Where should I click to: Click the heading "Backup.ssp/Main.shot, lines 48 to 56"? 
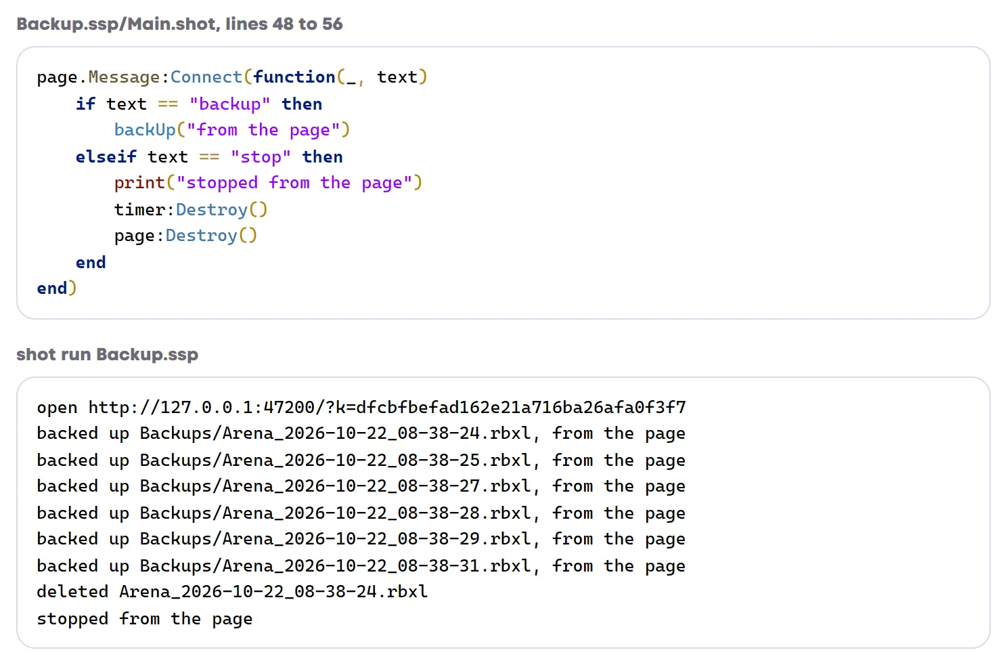pyautogui.click(x=179, y=24)
